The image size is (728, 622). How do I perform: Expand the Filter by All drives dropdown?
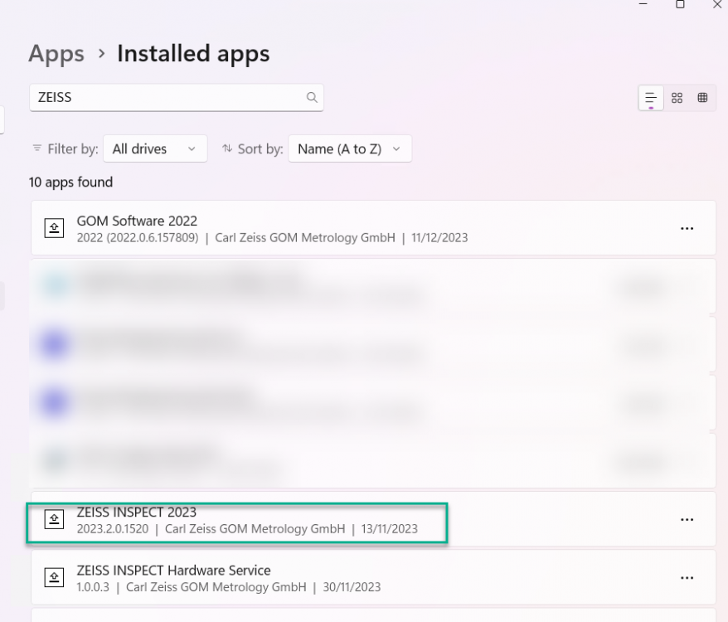(155, 149)
